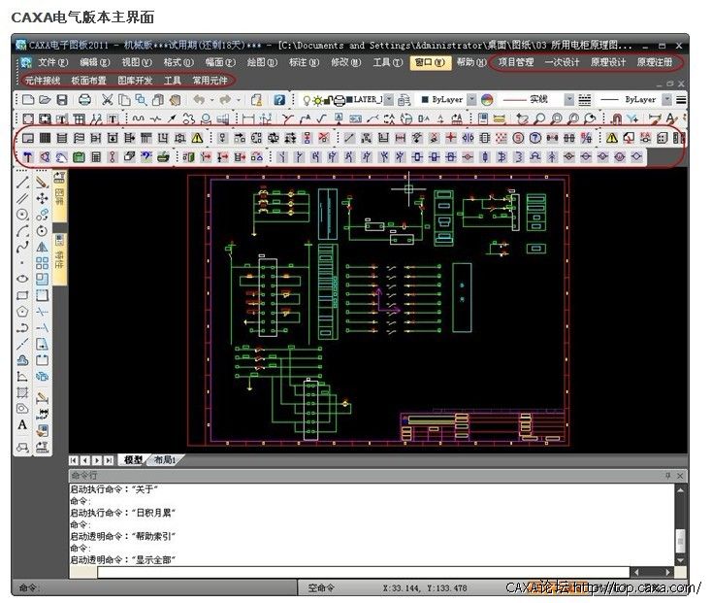Click the Print icon in standard toolbar
712x603 pixels.
(x=84, y=99)
